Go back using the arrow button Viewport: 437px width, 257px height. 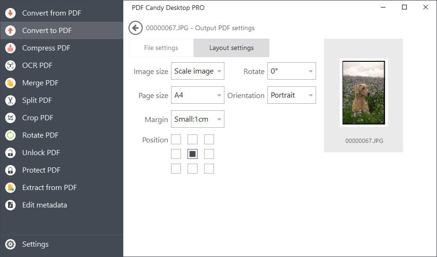(x=136, y=28)
